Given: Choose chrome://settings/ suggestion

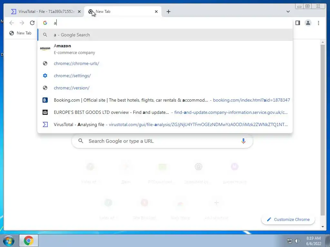Looking at the screenshot, I should pyautogui.click(x=165, y=76).
